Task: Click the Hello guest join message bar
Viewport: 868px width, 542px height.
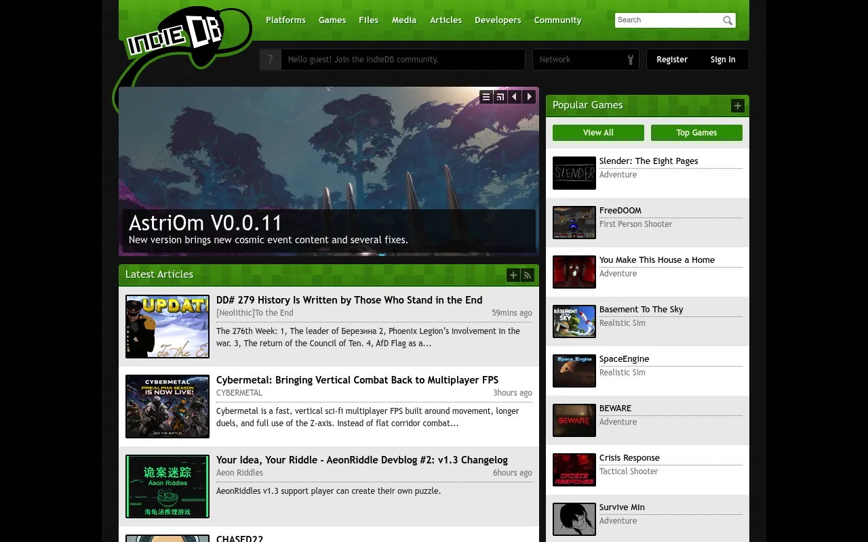Action: pyautogui.click(x=403, y=60)
